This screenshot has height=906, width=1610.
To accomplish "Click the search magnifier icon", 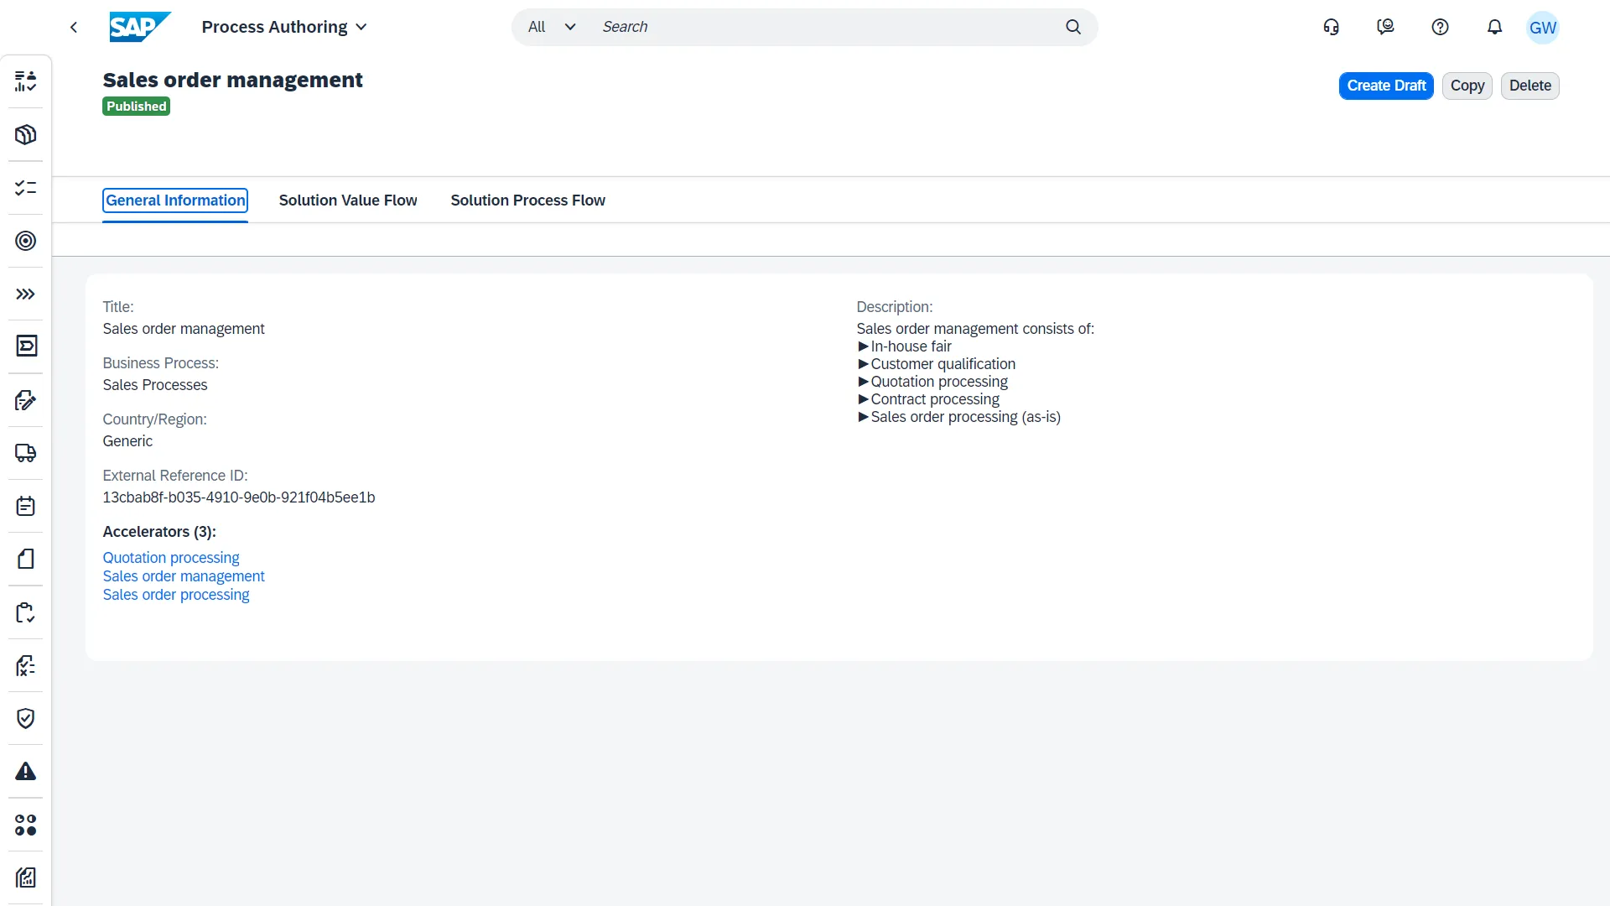I will (1073, 27).
